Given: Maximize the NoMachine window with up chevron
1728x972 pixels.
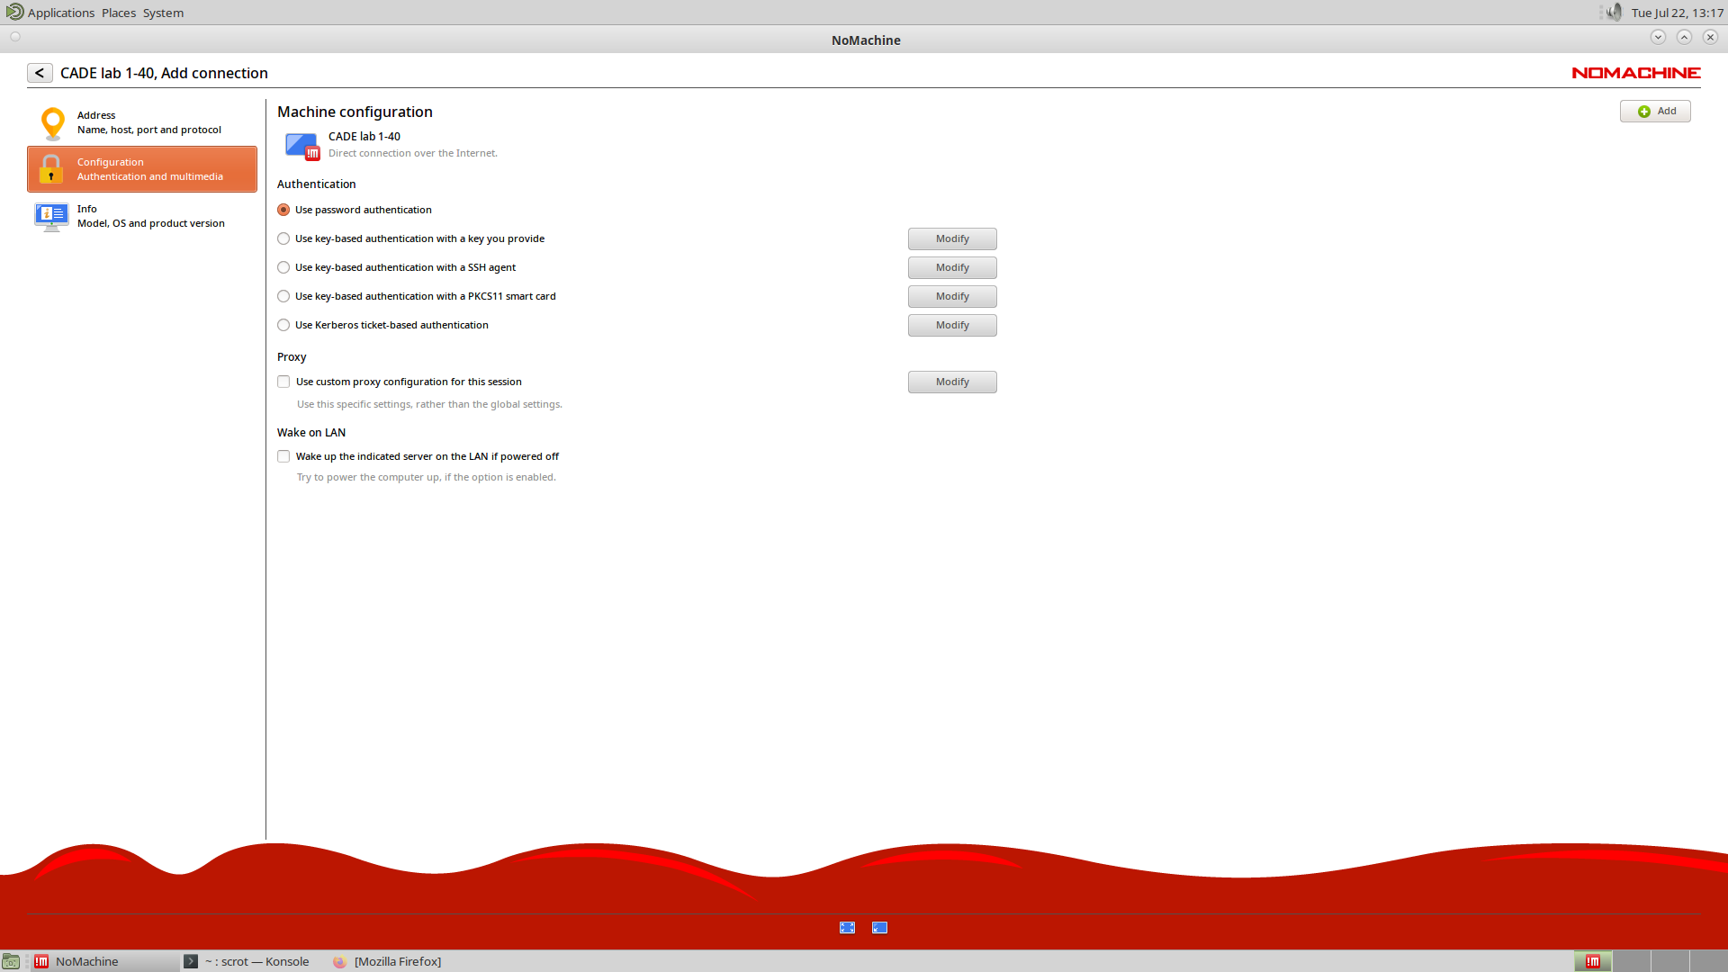Looking at the screenshot, I should (1684, 37).
